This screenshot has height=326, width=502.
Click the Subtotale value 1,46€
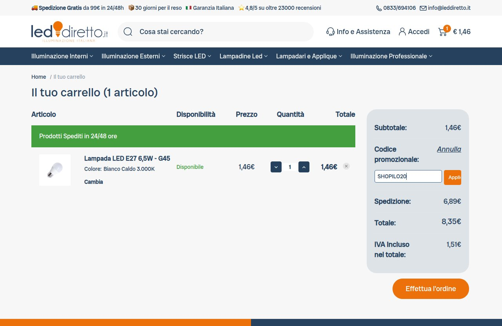pyautogui.click(x=453, y=128)
